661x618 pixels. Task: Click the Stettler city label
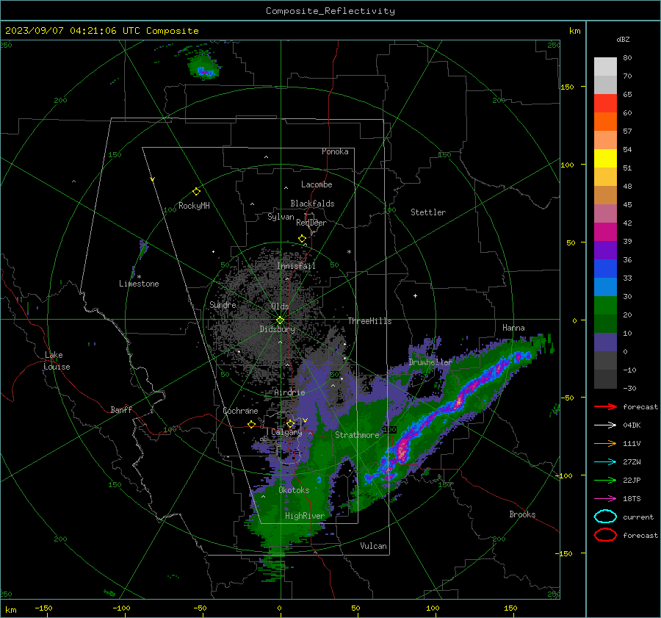[428, 212]
